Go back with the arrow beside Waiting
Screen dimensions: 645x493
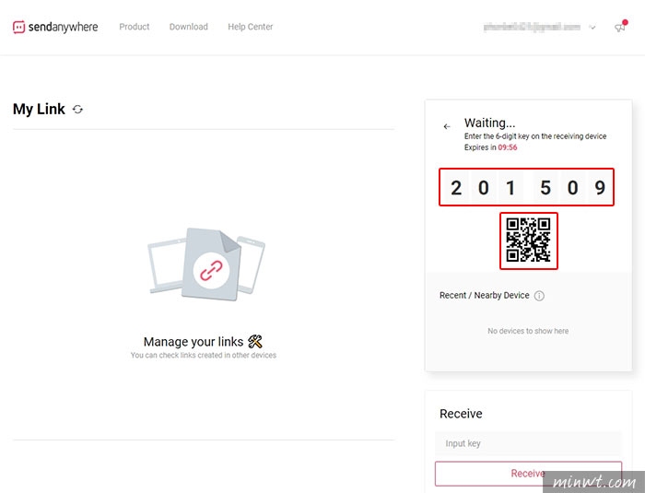point(447,127)
